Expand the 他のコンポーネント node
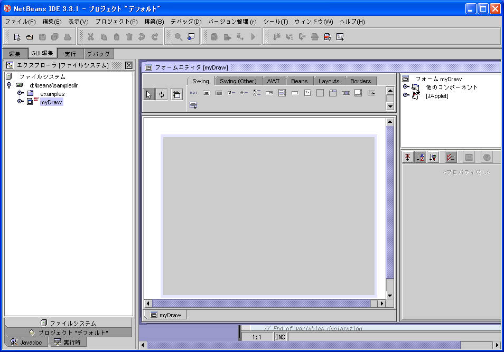This screenshot has width=504, height=352. point(406,86)
